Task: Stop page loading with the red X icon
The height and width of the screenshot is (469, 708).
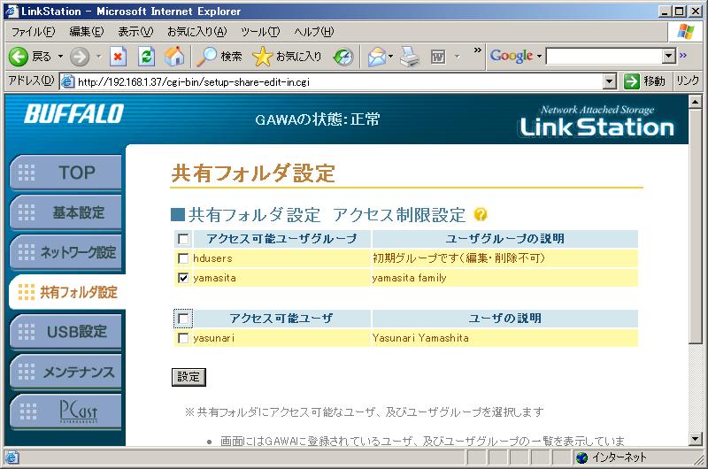Action: click(x=118, y=57)
